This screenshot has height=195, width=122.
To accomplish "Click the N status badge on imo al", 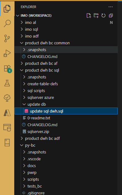I will click(x=111, y=23).
